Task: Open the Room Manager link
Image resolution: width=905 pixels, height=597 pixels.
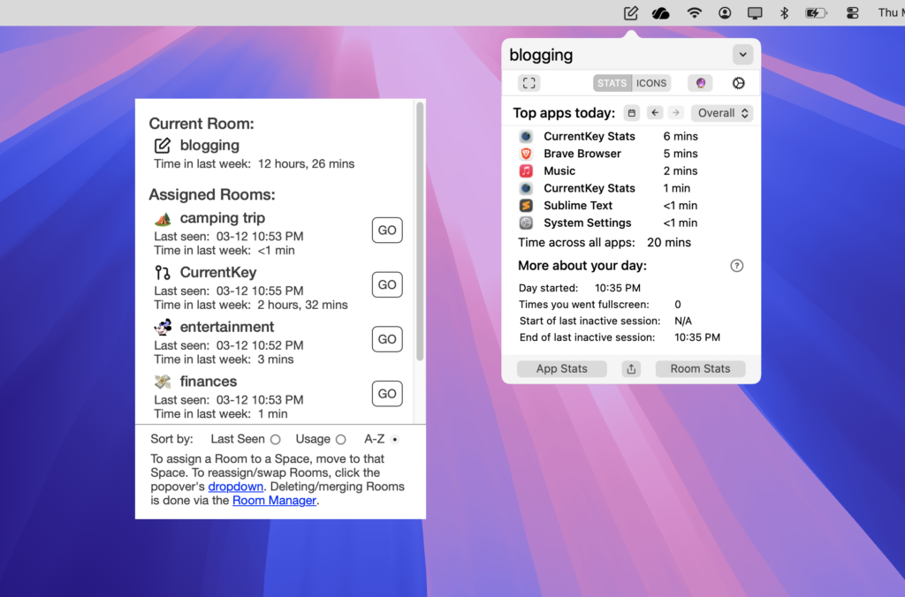Action: pos(274,501)
